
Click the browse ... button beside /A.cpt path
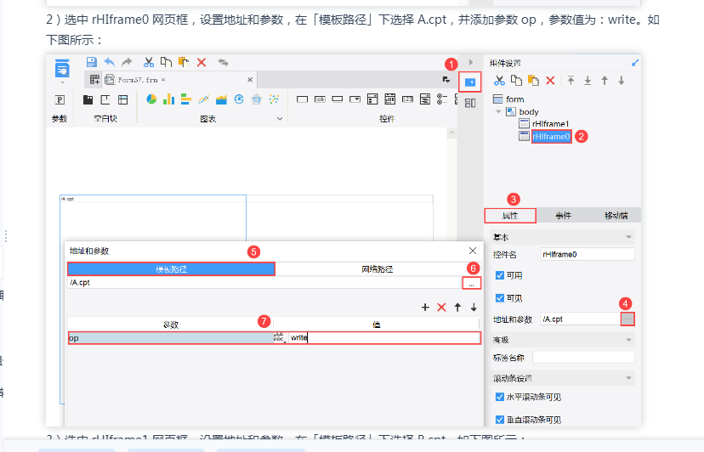coord(471,283)
